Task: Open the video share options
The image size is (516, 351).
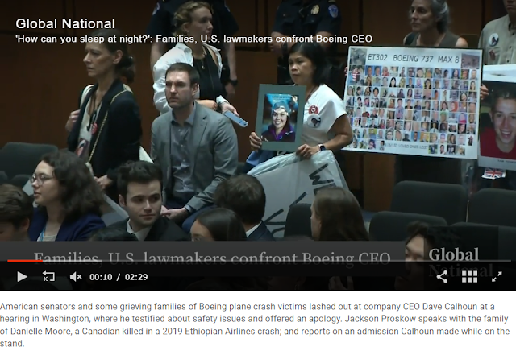Action: [442, 277]
